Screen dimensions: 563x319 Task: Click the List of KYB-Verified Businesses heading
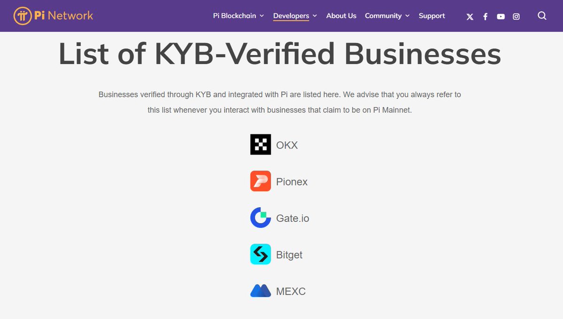280,54
